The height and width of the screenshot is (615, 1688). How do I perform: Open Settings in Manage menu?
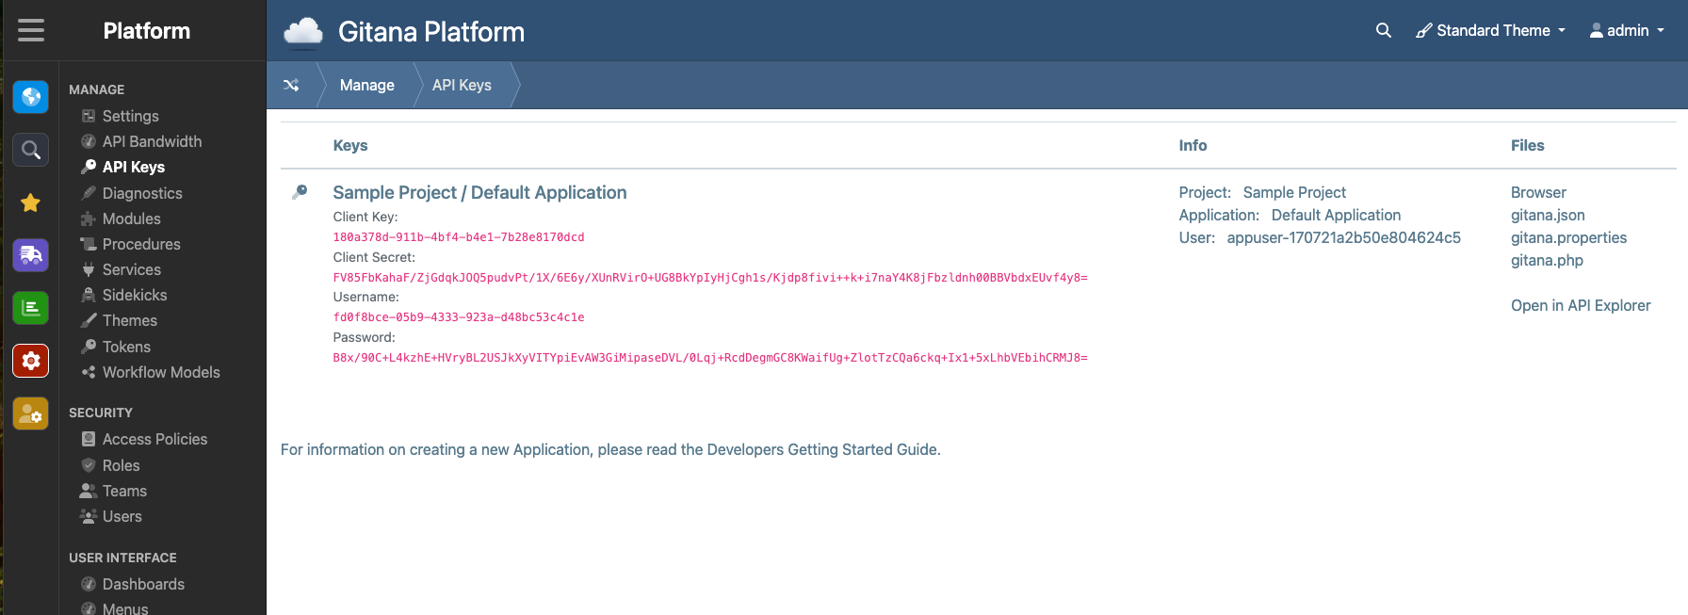point(131,116)
